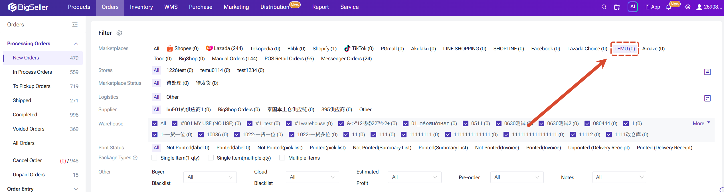Image resolution: width=724 pixels, height=192 pixels.
Task: Click Package Types help icon
Action: [x=135, y=158]
